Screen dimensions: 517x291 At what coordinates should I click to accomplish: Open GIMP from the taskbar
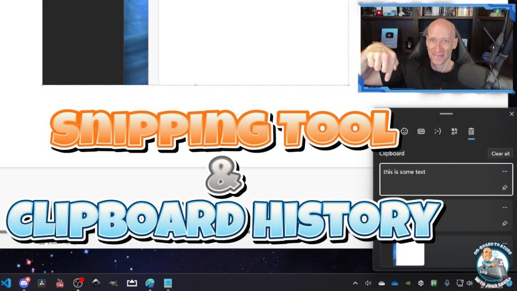pos(114,283)
